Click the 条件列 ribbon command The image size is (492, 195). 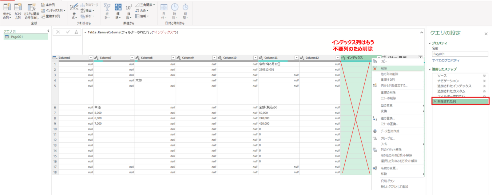(48, 5)
